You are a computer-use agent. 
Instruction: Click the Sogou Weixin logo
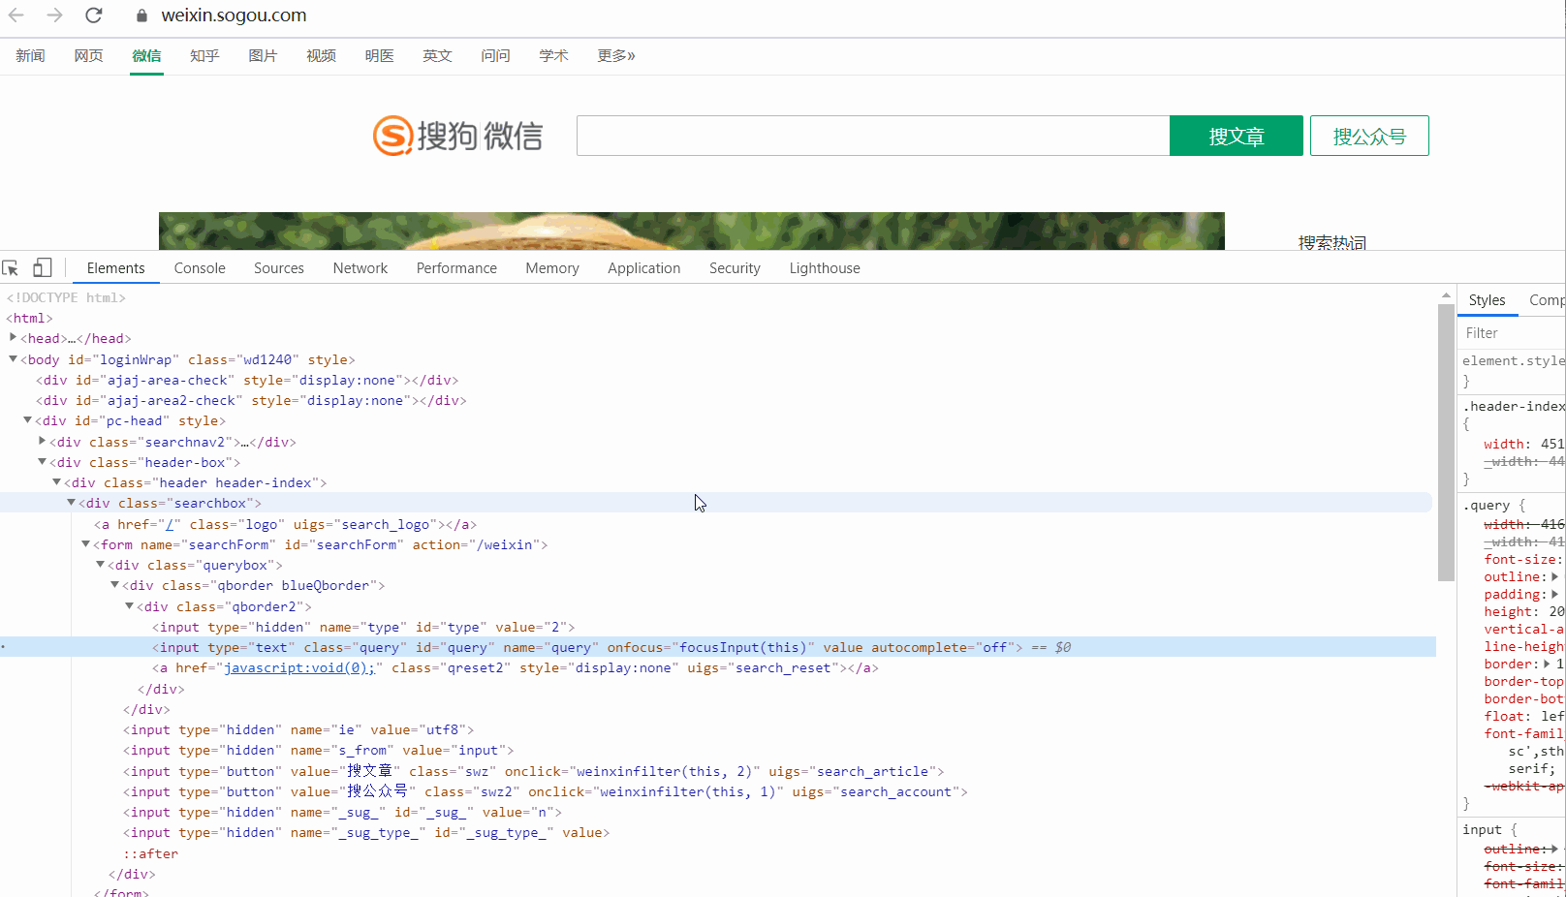point(457,136)
